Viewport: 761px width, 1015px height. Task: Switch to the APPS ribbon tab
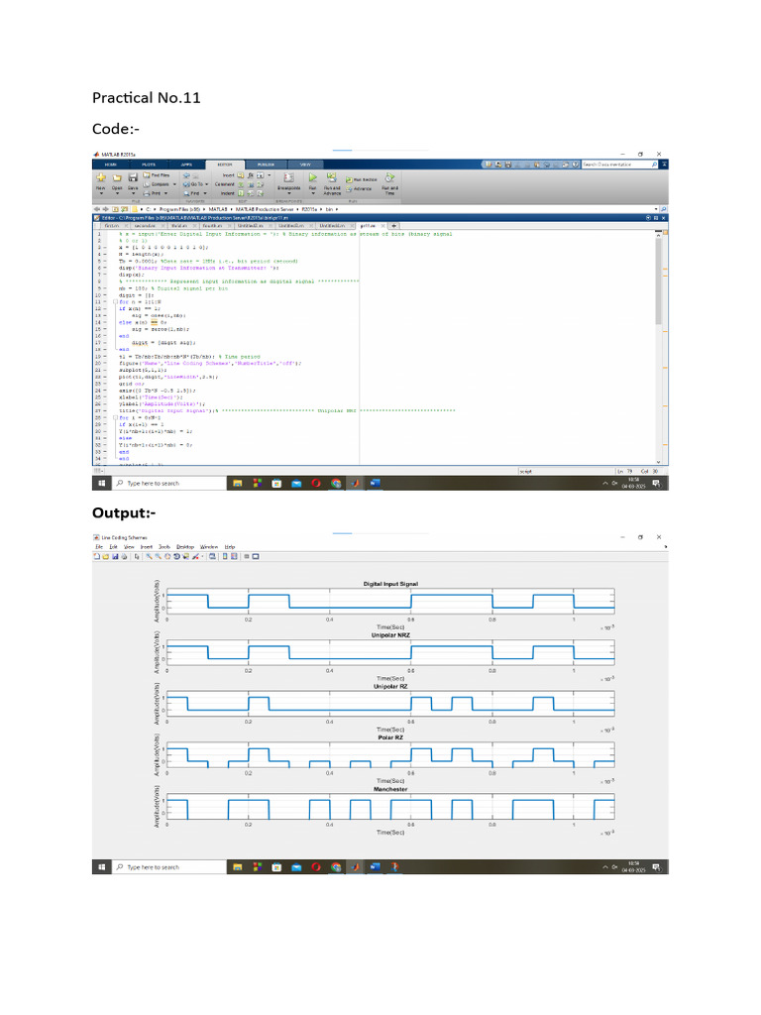(187, 164)
